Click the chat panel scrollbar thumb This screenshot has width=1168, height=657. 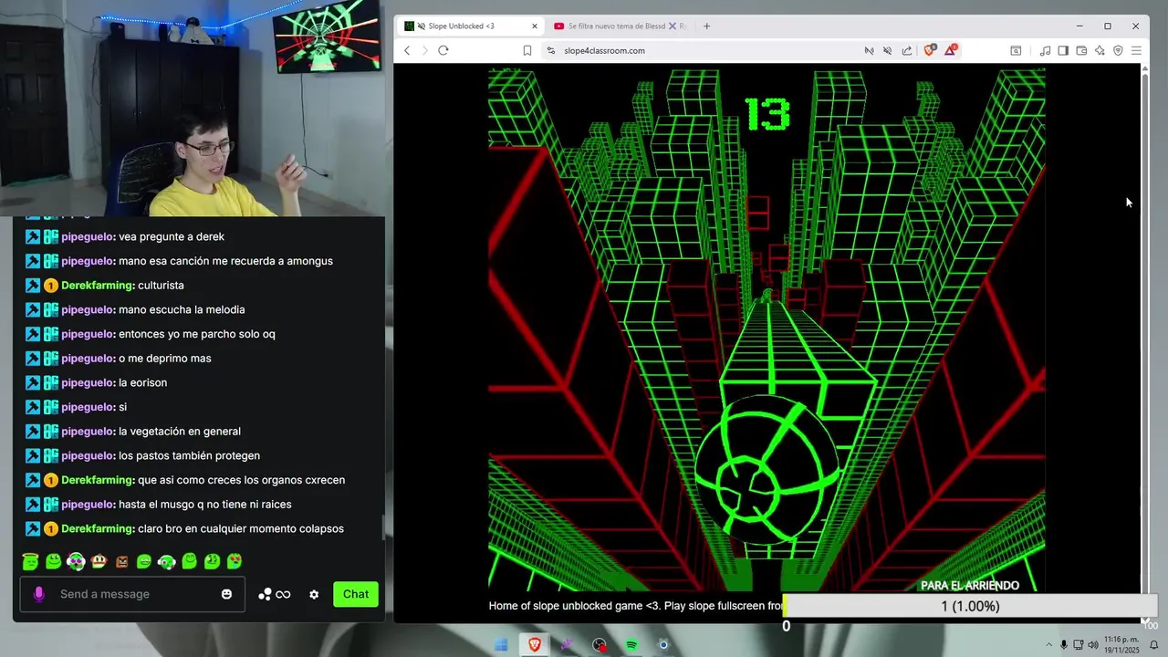tap(383, 527)
